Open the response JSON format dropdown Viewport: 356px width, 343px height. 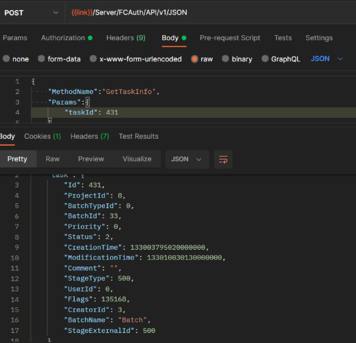[x=187, y=159]
